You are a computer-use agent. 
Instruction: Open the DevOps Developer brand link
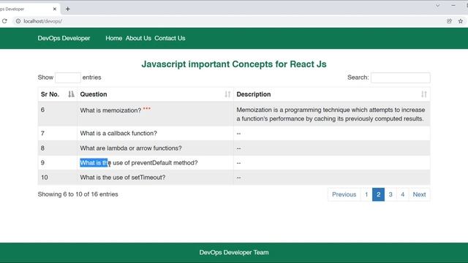[64, 38]
